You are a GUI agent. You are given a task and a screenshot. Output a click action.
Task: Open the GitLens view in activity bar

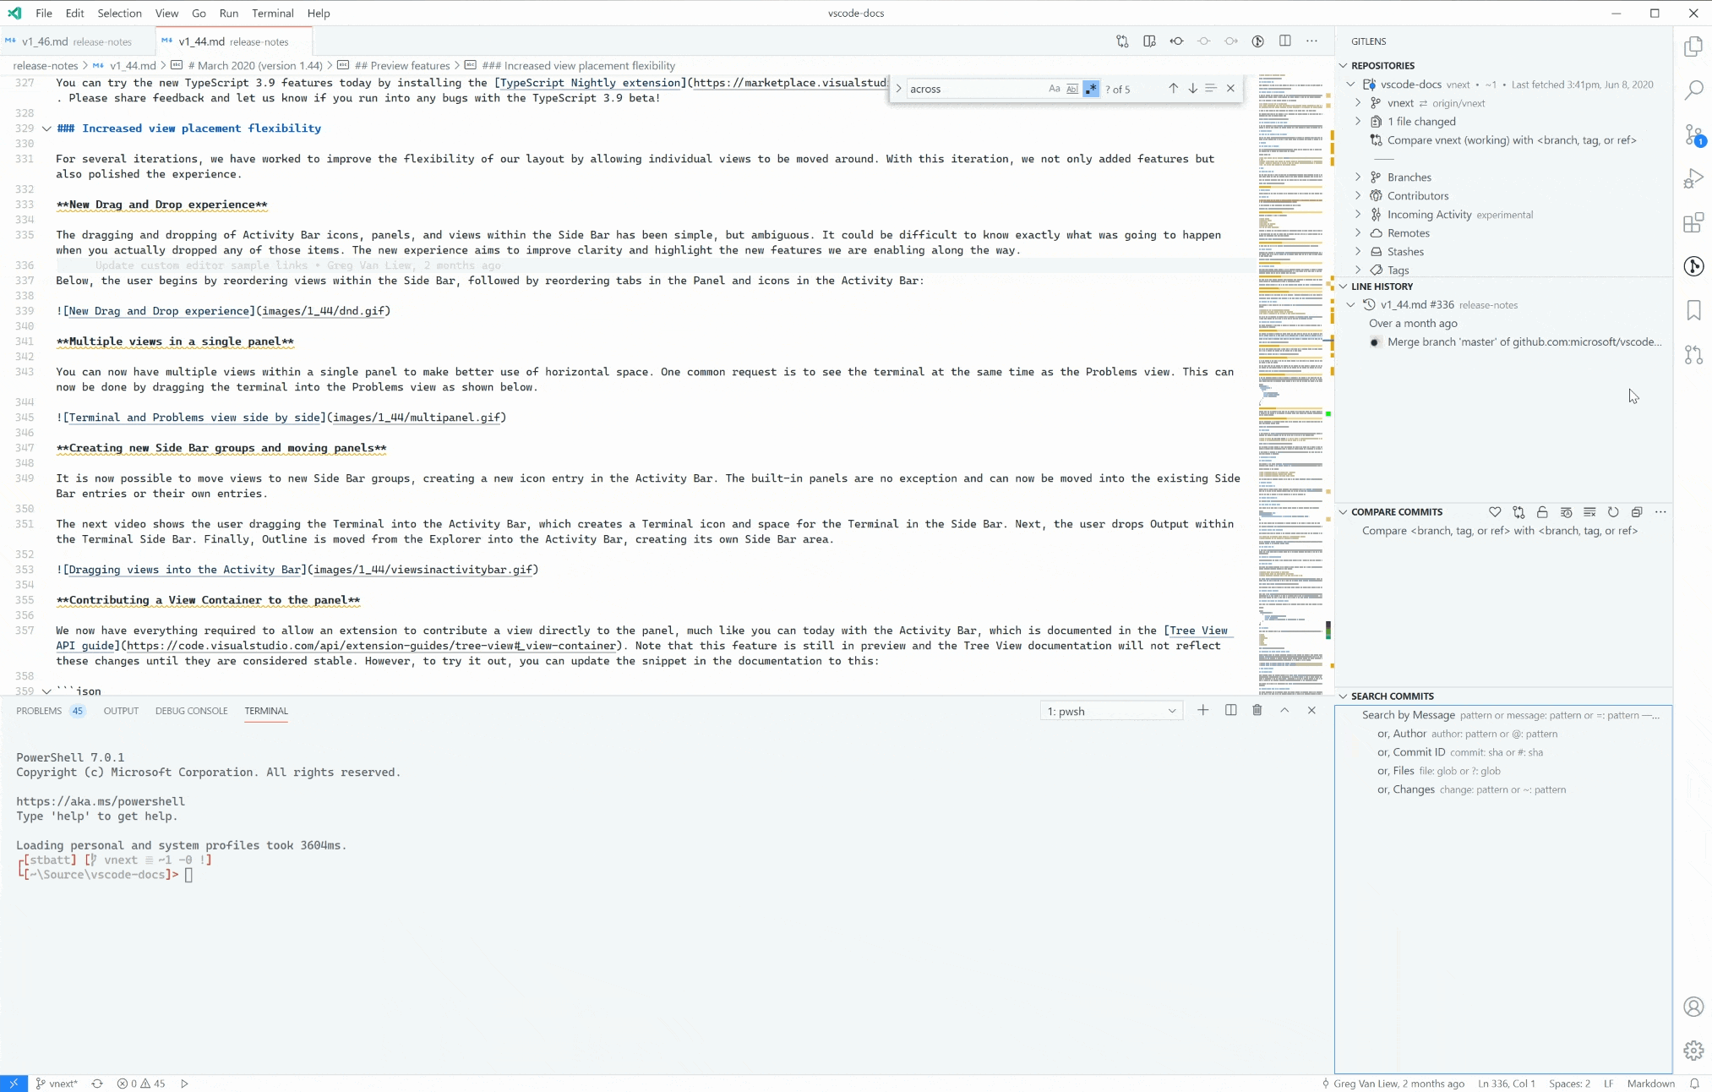[1693, 266]
